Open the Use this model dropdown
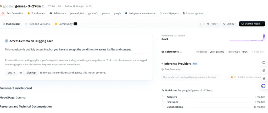 (252, 24)
